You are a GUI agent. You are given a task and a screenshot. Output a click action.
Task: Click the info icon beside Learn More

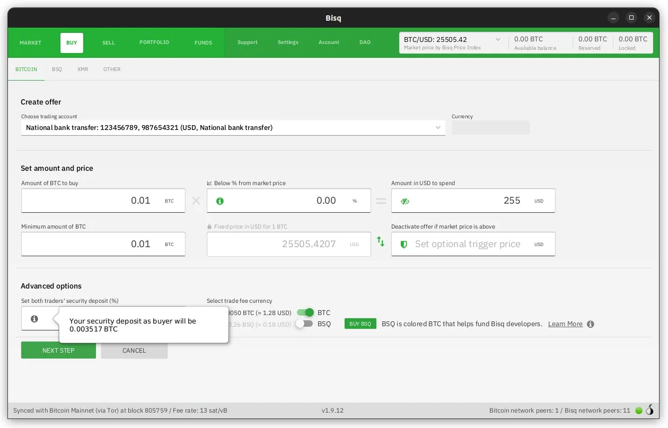591,324
